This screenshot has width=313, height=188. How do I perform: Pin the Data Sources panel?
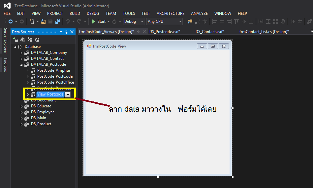(x=67, y=32)
